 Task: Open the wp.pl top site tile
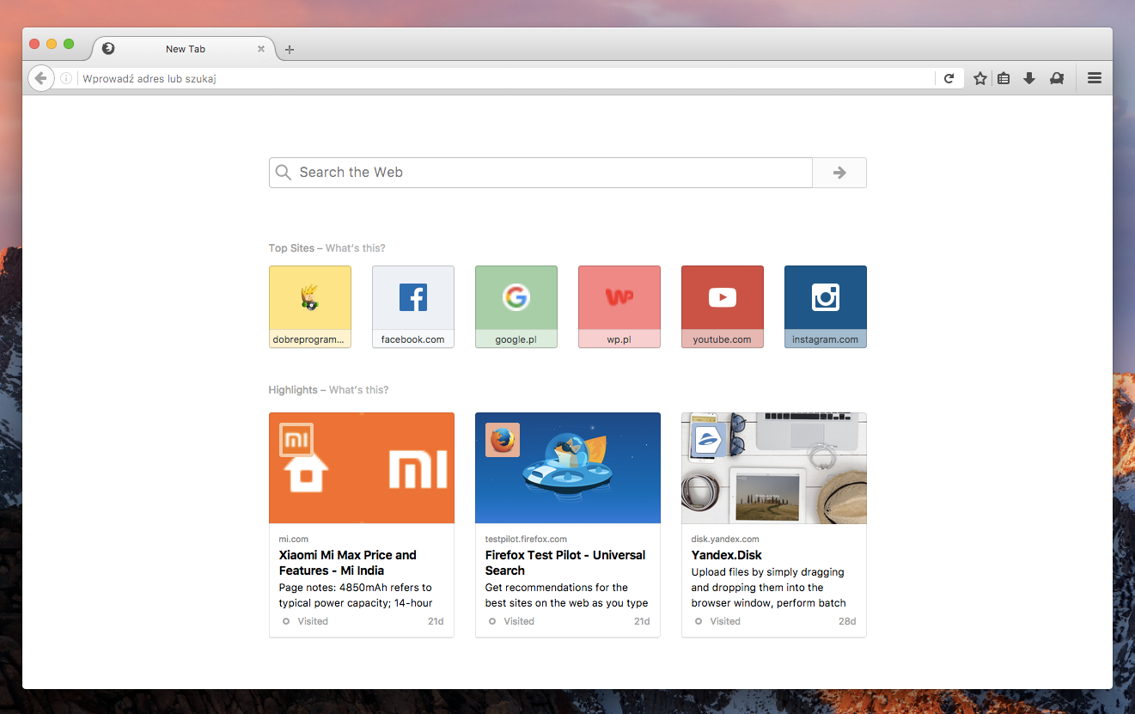[619, 307]
